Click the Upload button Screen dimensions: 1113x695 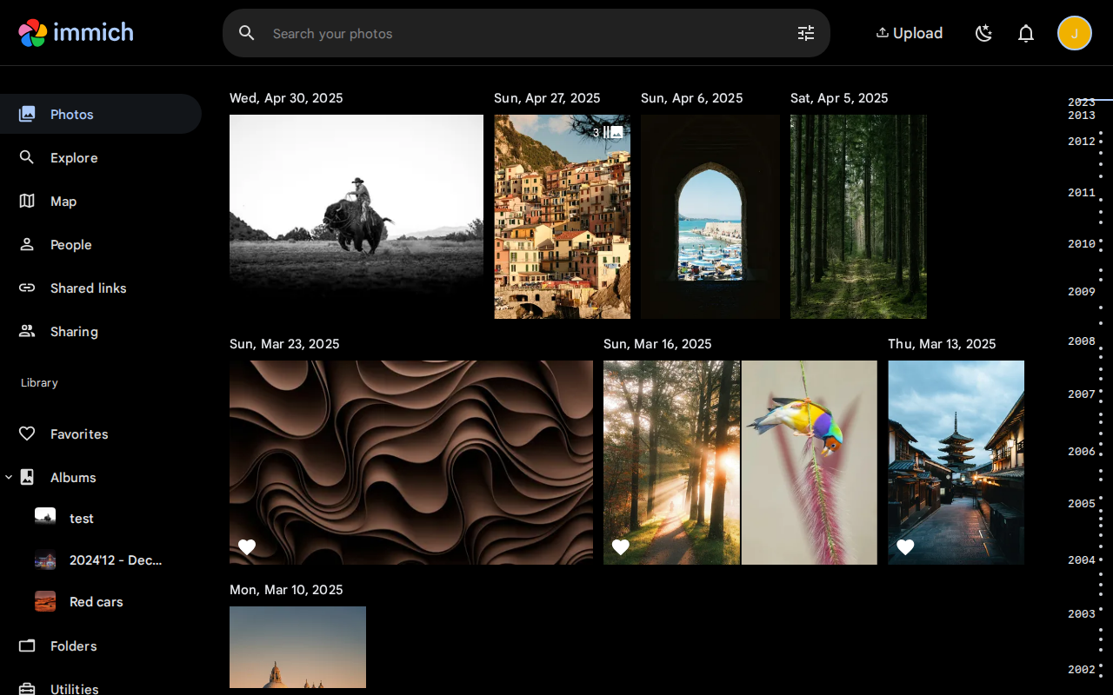pyautogui.click(x=909, y=32)
